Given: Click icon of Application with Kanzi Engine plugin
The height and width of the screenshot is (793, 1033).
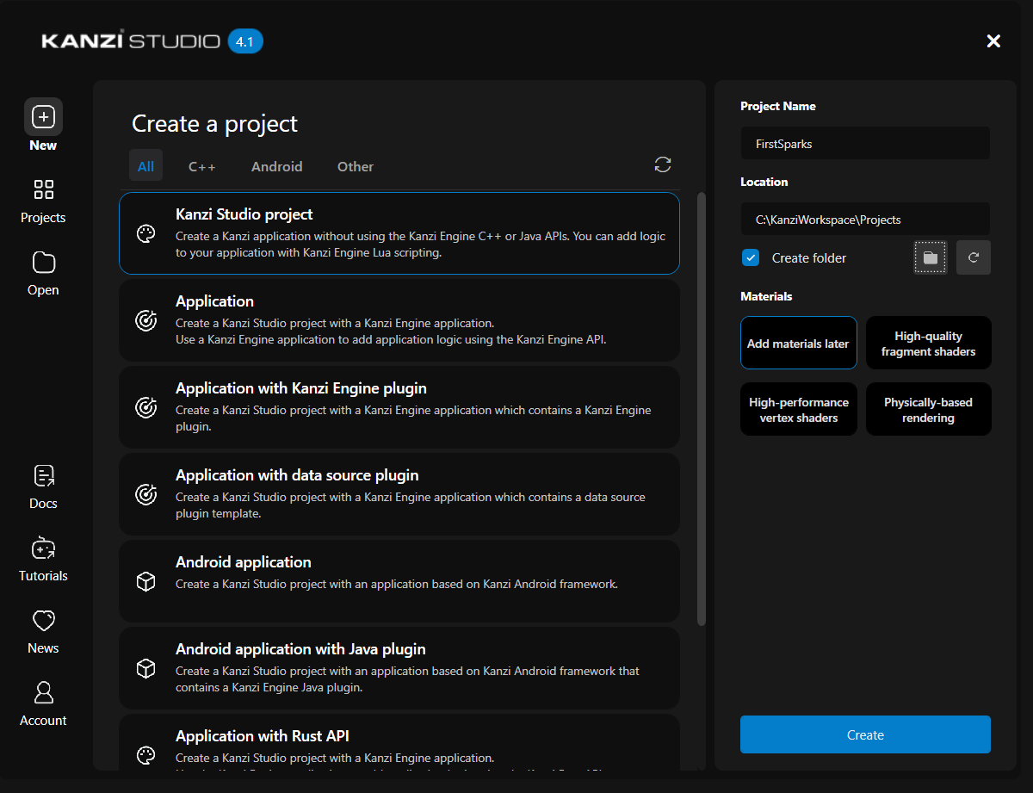Looking at the screenshot, I should click(x=146, y=407).
